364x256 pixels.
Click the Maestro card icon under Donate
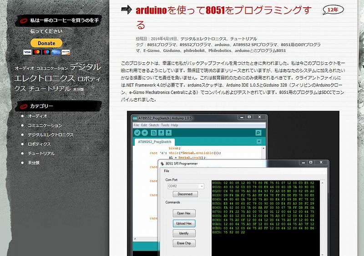tap(46, 52)
